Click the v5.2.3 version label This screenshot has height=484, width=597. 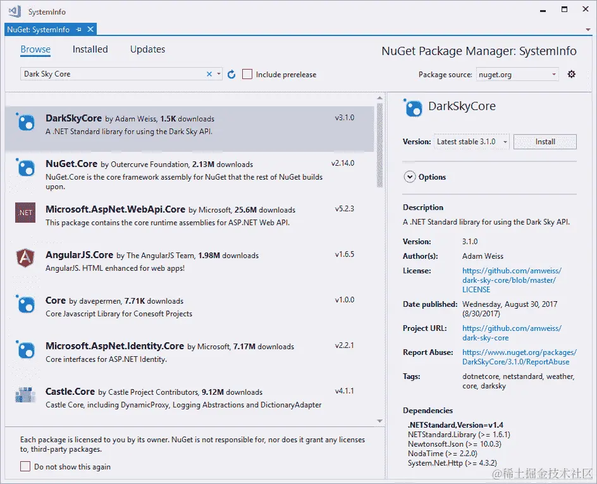345,209
